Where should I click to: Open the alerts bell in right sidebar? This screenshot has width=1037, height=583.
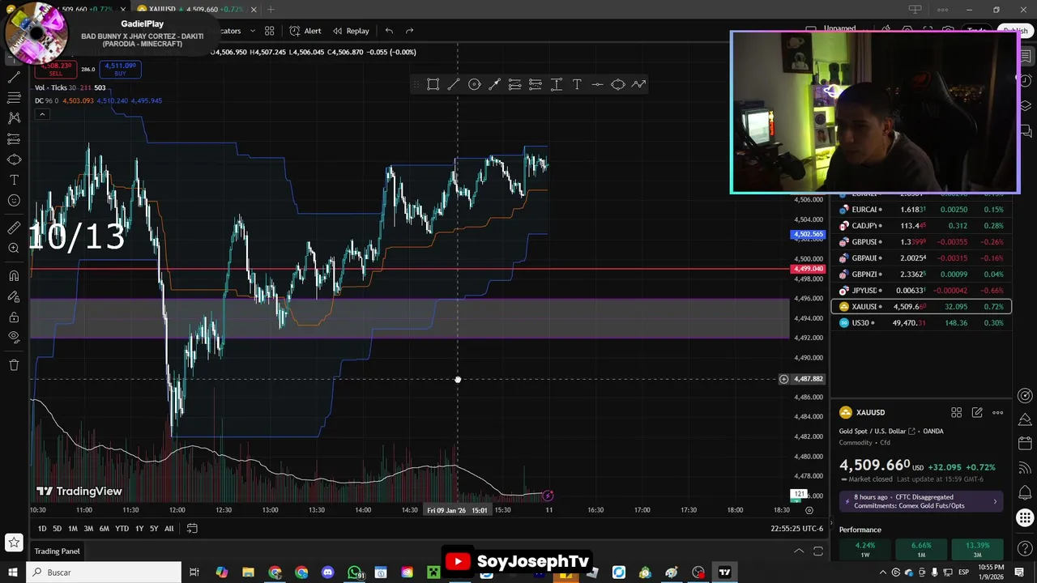click(x=1025, y=492)
